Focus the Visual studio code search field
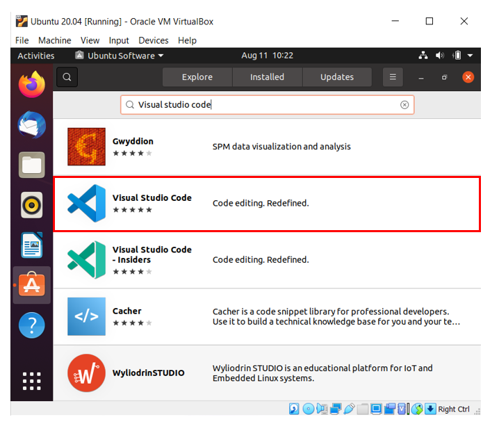The height and width of the screenshot is (431, 499). pos(267,105)
